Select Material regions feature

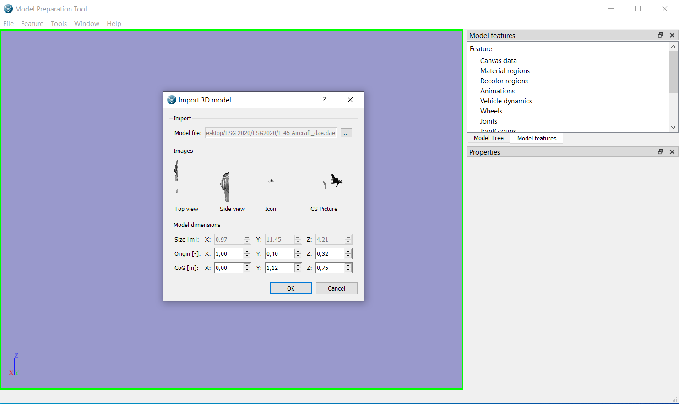pyautogui.click(x=505, y=71)
